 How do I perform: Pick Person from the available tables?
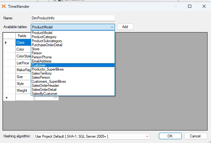pos(73,53)
